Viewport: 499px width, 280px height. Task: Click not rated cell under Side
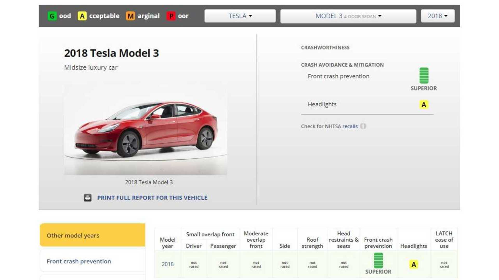285,265
